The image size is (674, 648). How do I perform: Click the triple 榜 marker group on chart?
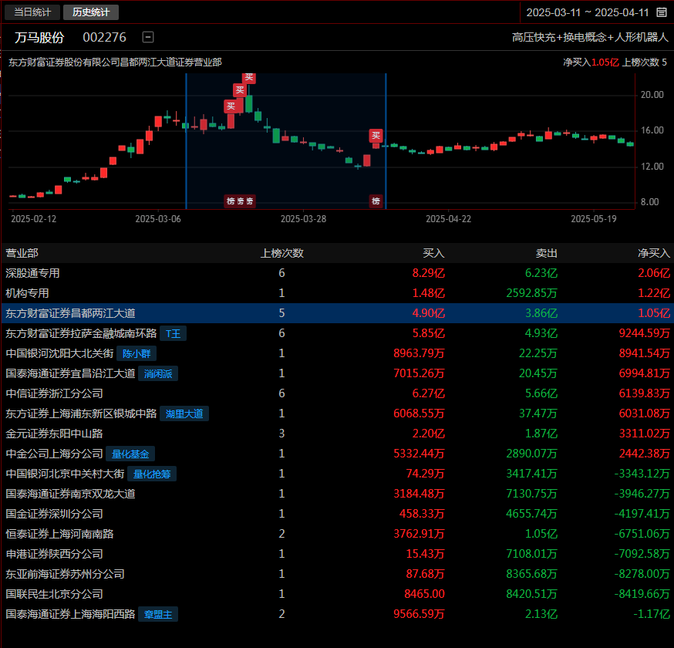tap(240, 201)
